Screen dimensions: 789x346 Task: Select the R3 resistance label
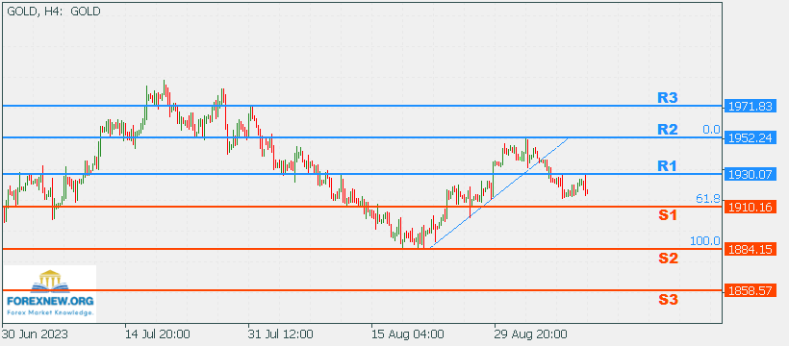tap(668, 98)
